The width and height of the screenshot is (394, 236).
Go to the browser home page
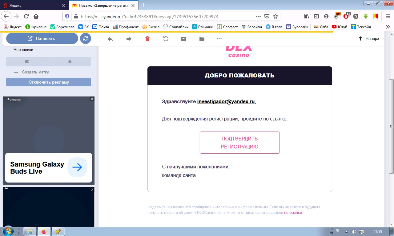(x=36, y=16)
